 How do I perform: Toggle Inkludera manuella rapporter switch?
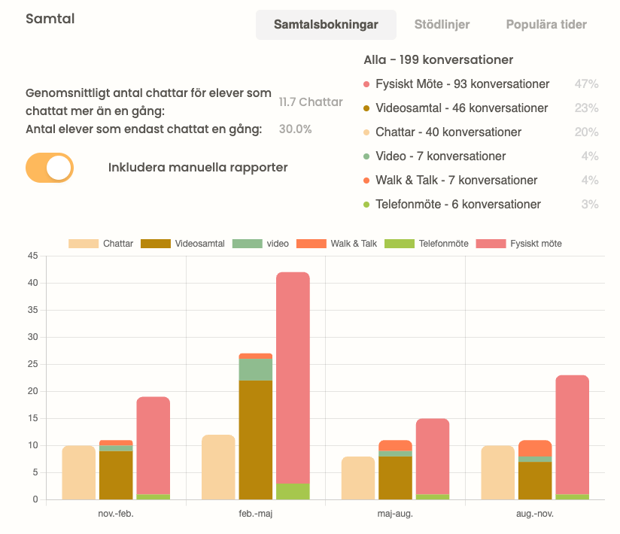click(50, 168)
